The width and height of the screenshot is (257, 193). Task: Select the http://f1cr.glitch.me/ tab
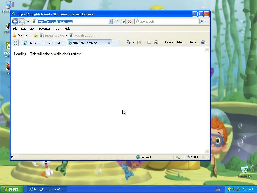(x=88, y=43)
